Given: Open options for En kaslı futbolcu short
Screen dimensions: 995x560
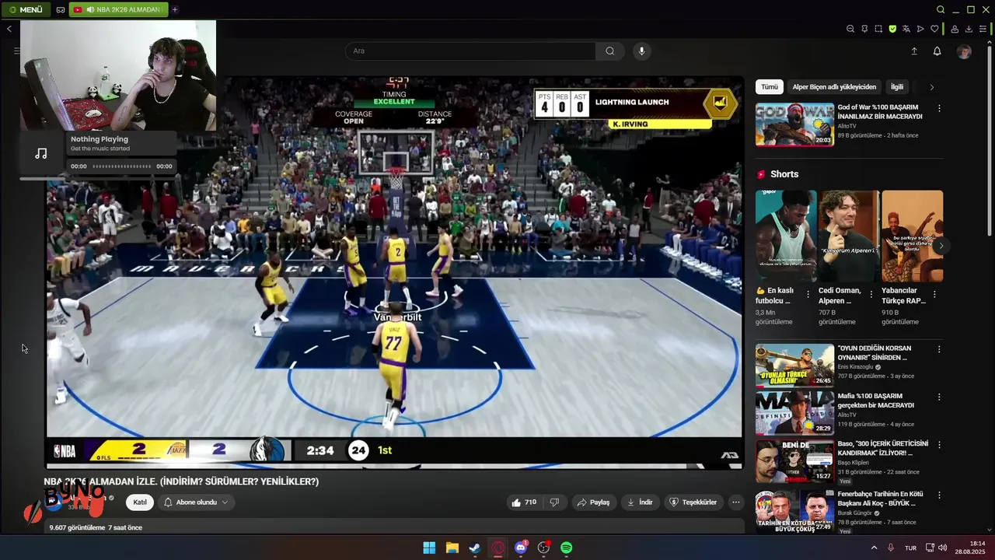Looking at the screenshot, I should (x=808, y=295).
